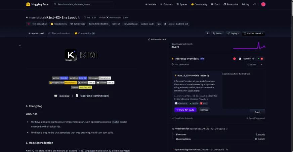Open the Hugging Face logo home link

37,4
